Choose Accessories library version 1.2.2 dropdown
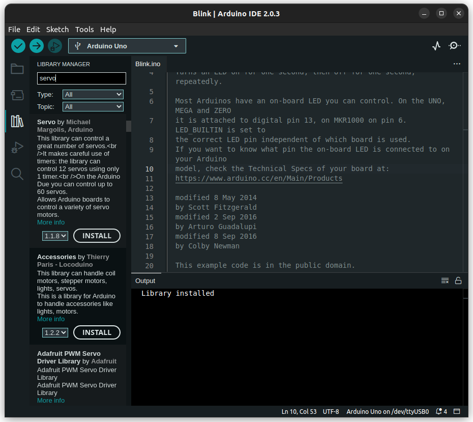473x422 pixels. tap(55, 332)
